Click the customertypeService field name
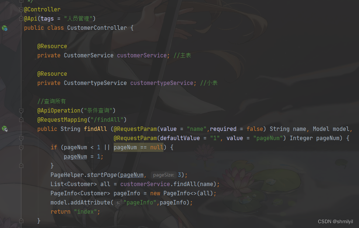The width and height of the screenshot is (359, 228). 162,83
